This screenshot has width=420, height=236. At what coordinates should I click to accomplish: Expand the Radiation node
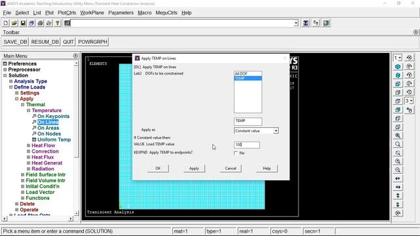pos(28,169)
